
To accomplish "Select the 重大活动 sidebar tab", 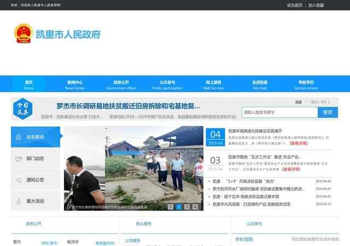I will 36,201.
